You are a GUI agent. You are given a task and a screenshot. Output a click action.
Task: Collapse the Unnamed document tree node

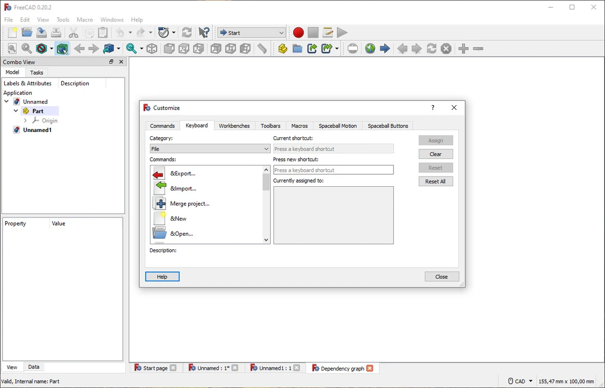[6, 102]
